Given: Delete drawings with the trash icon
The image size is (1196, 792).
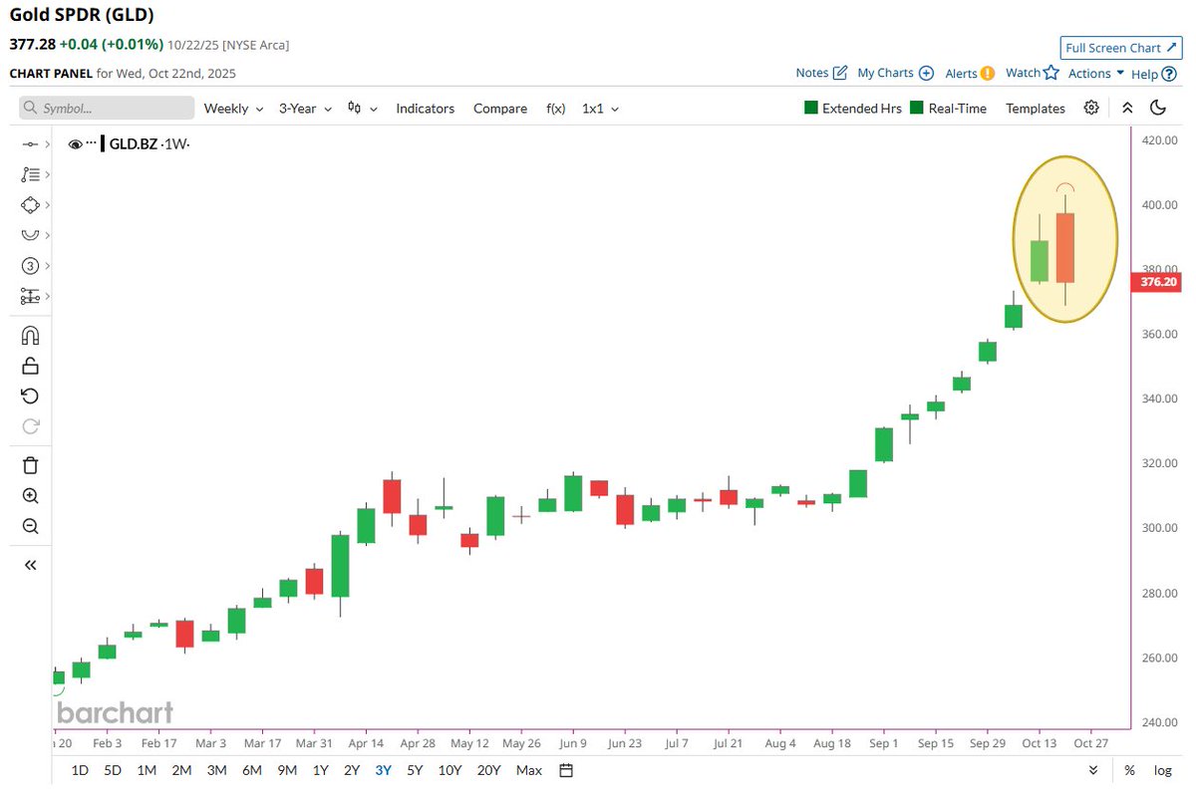Looking at the screenshot, I should 30,464.
